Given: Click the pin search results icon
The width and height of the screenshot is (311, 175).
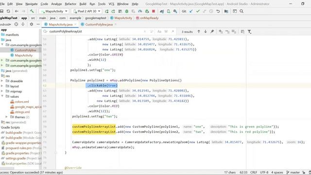Looking at the screenshot, I should [x=212, y=31].
